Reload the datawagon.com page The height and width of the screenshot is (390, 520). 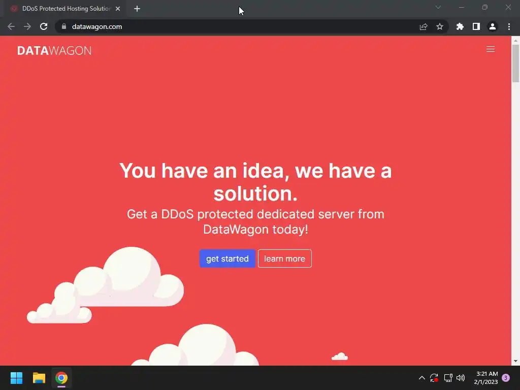(44, 26)
